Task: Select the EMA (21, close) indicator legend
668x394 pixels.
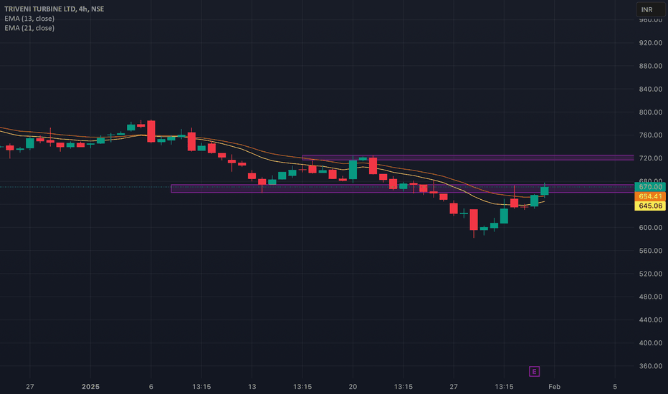Action: point(29,28)
